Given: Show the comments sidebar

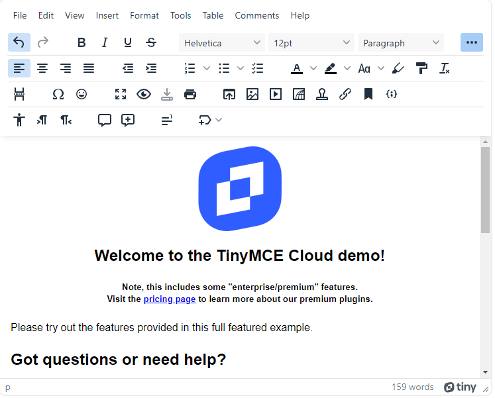Looking at the screenshot, I should click(x=105, y=120).
